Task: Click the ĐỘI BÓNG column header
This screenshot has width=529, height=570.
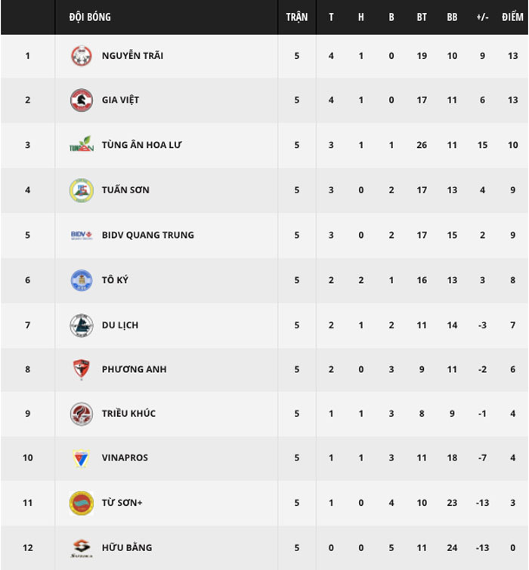Action: (x=90, y=17)
